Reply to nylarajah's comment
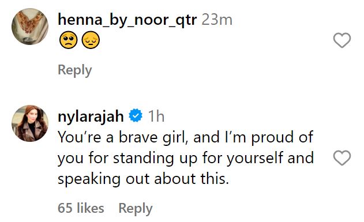Image resolution: width=364 pixels, height=222 pixels. click(x=136, y=208)
